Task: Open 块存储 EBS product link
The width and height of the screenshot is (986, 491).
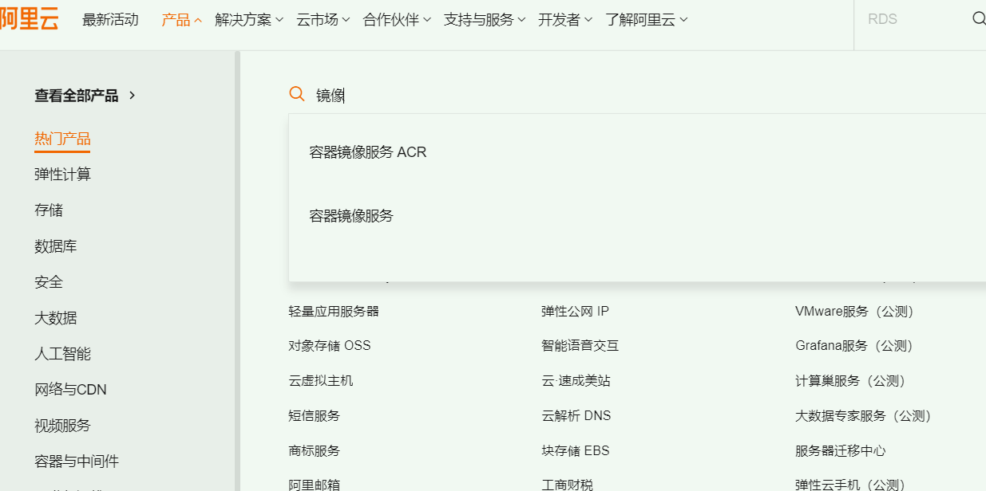Action: (575, 451)
